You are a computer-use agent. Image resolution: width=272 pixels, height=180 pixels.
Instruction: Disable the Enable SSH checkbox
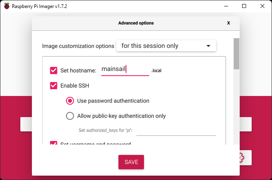pos(53,86)
